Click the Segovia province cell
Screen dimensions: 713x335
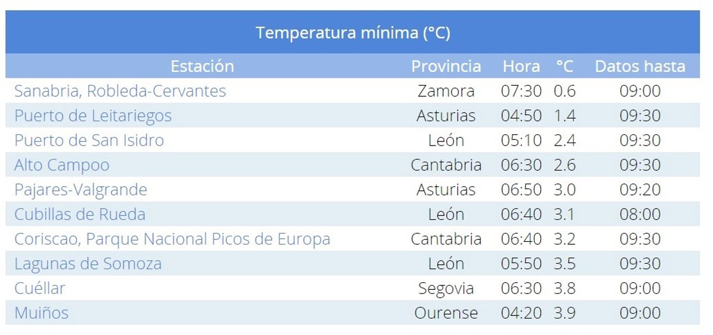(x=446, y=288)
